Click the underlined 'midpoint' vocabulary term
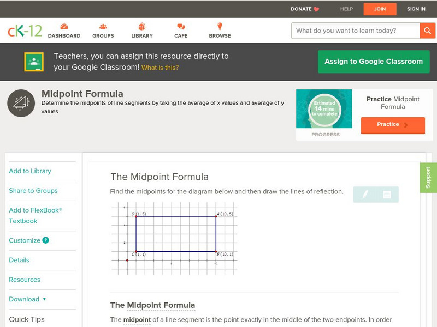437x327 pixels. tap(137, 320)
